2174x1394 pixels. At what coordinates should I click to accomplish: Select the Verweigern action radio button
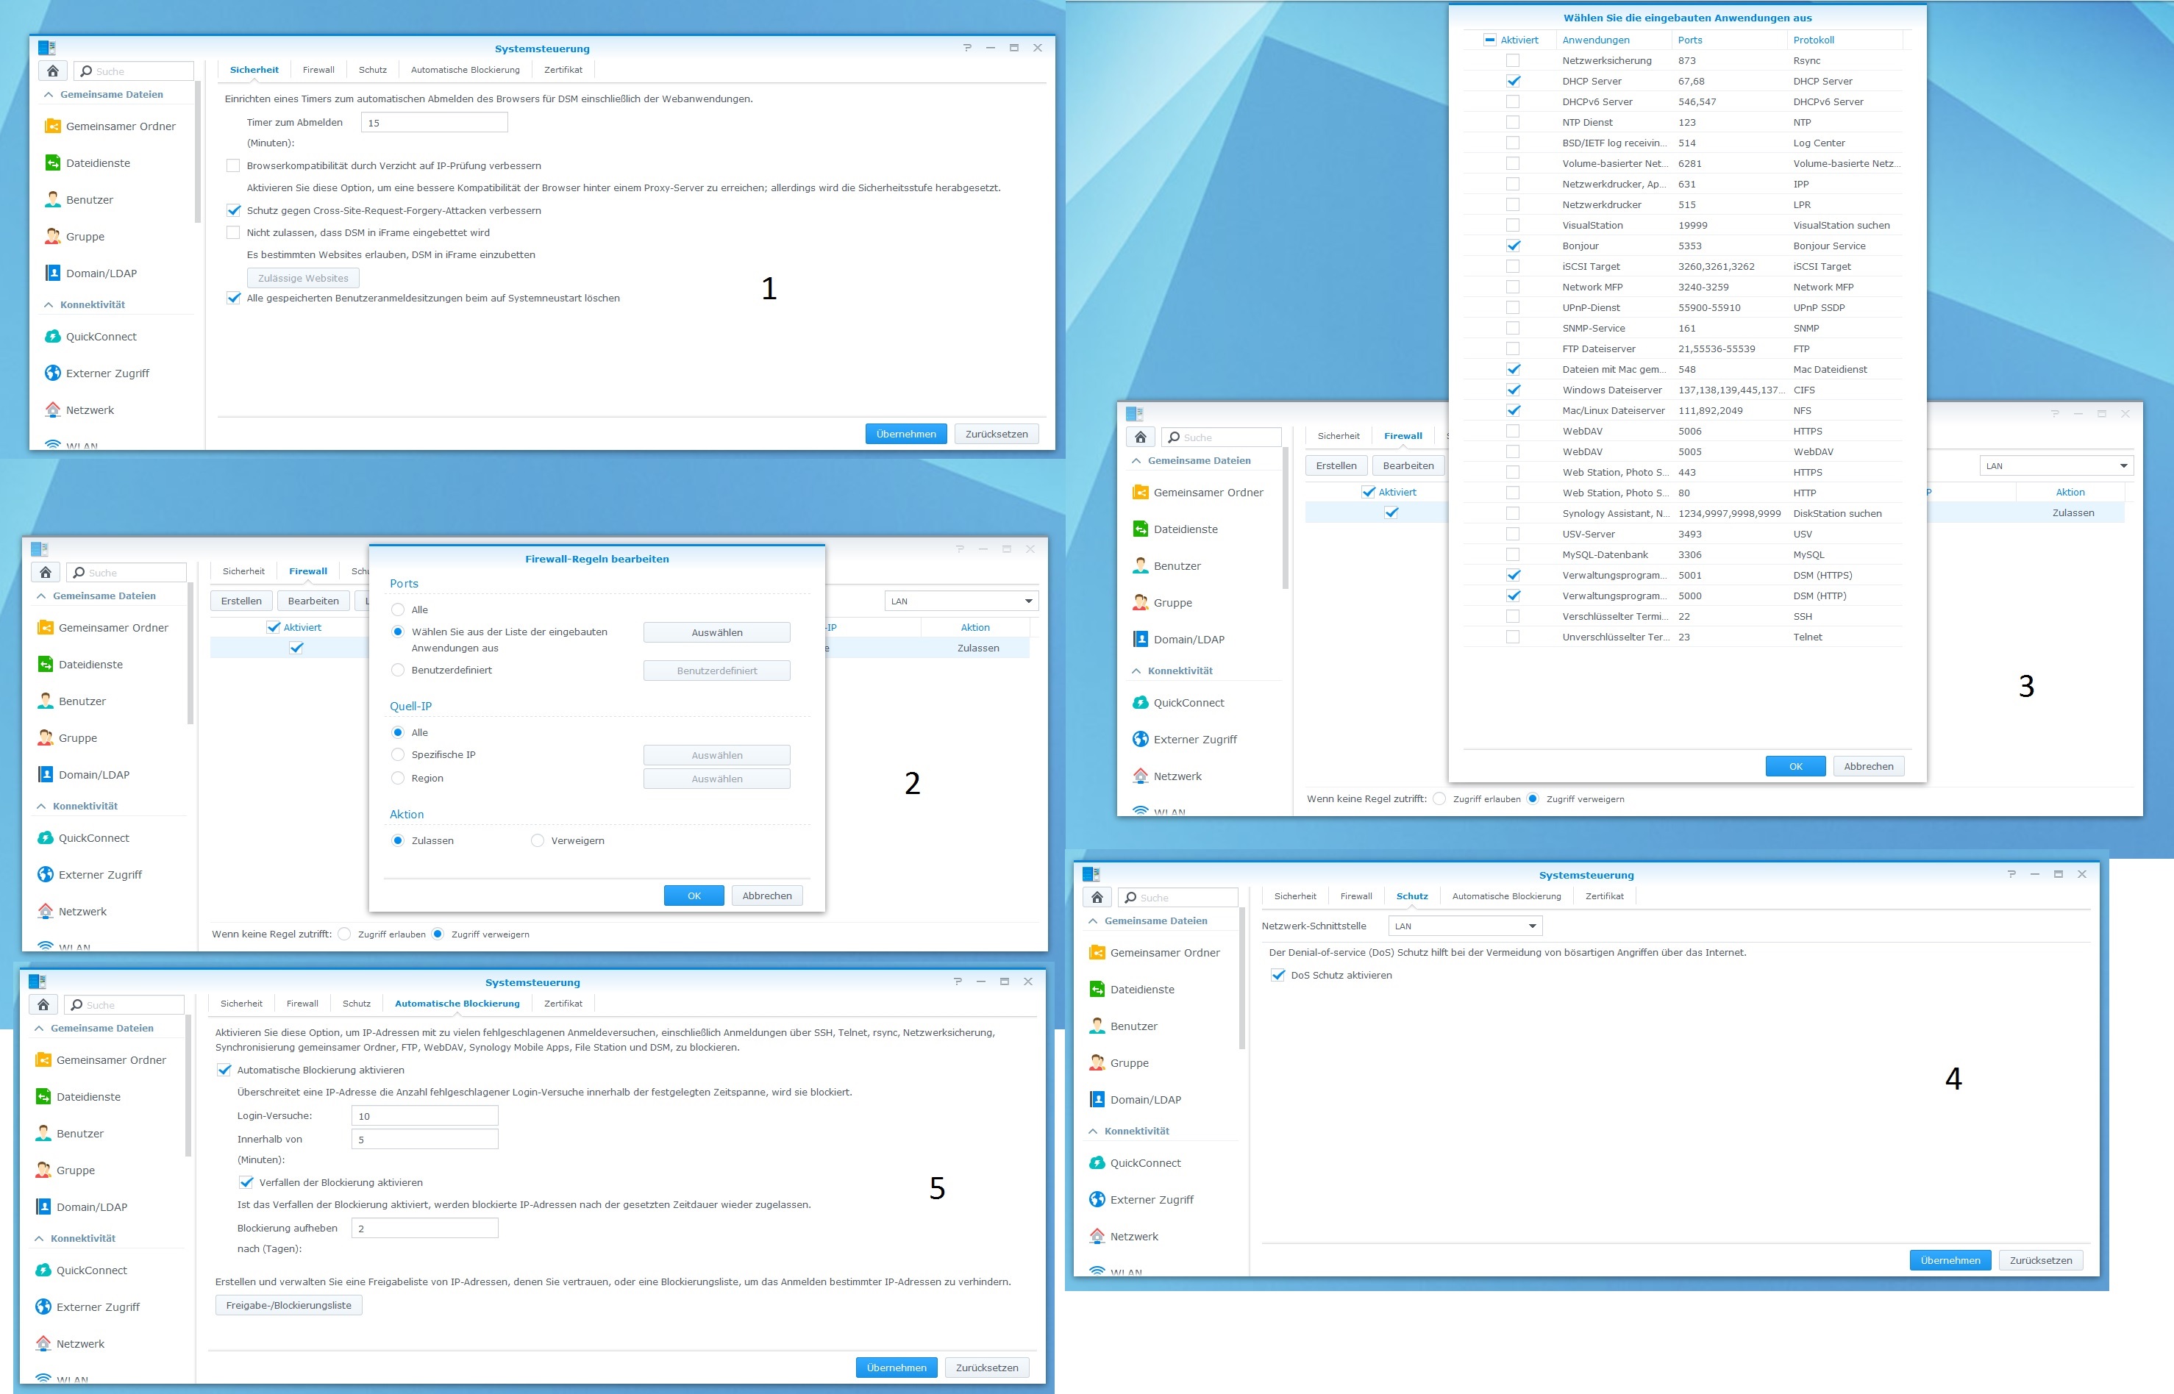click(538, 841)
